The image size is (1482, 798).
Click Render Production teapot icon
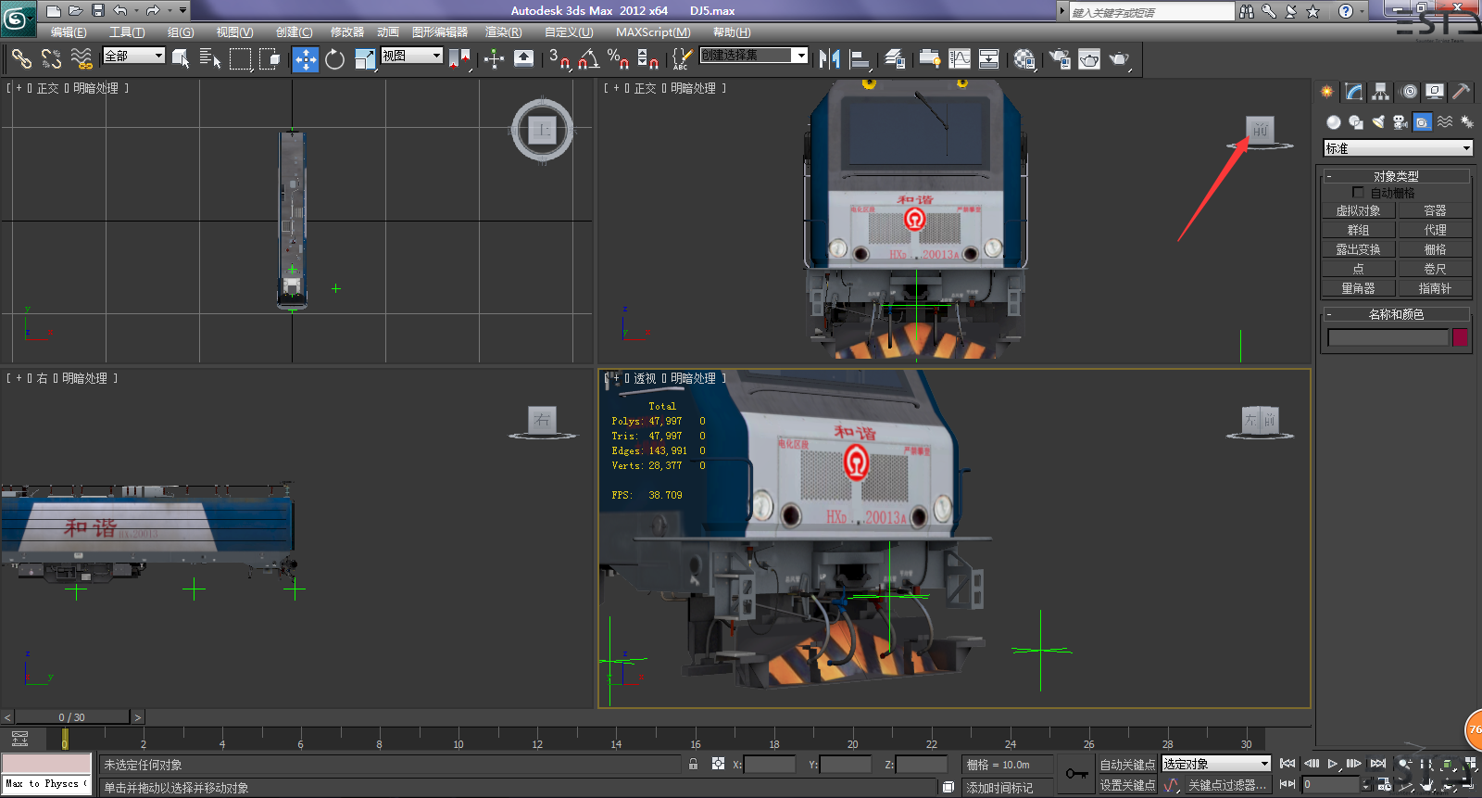point(1120,59)
